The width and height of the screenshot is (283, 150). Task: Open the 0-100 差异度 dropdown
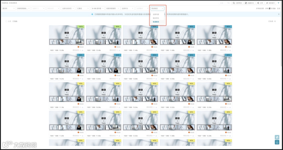[98, 8]
